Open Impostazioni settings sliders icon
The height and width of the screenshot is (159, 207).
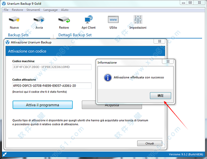138,20
